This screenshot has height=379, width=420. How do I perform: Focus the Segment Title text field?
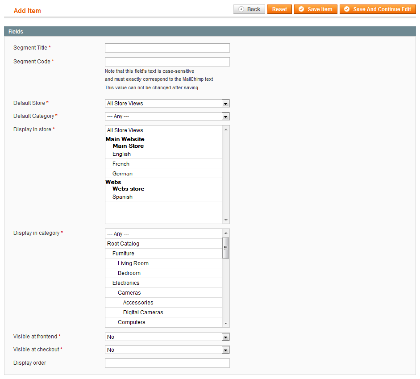click(167, 48)
